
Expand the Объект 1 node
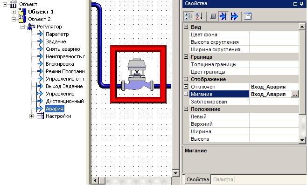(14, 12)
